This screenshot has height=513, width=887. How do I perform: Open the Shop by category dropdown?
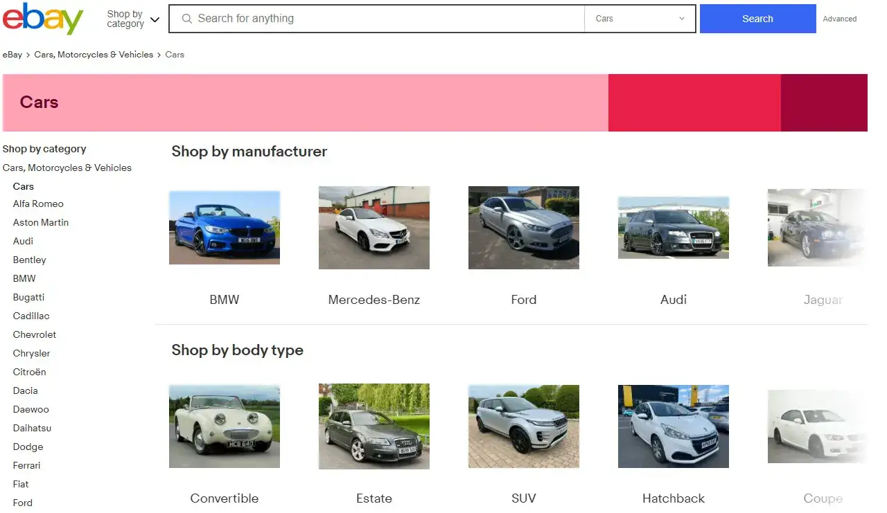128,19
